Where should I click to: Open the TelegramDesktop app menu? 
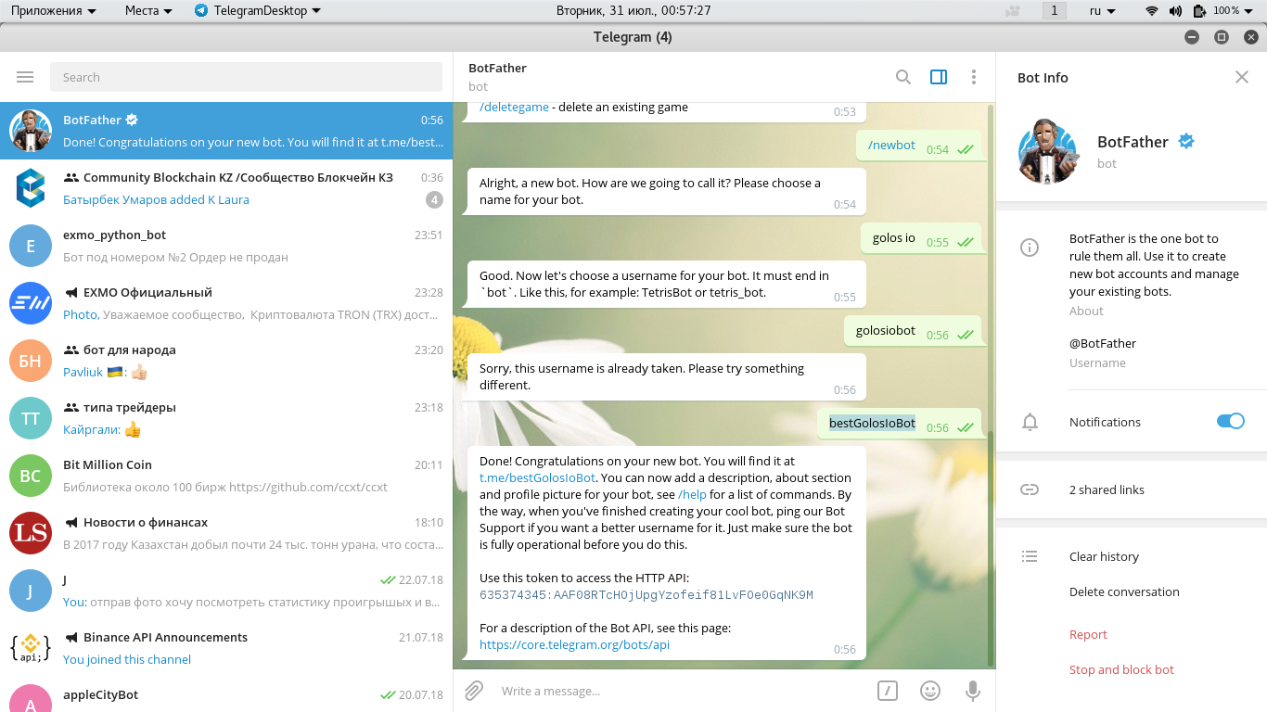pyautogui.click(x=258, y=11)
